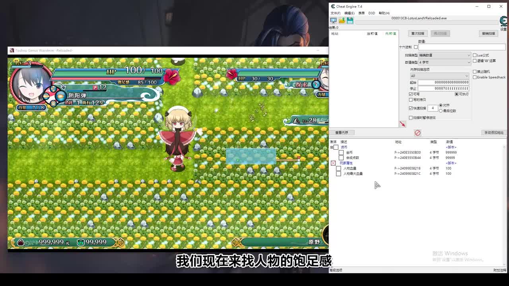Freeze the 合成点数 entry checkbox
This screenshot has height=286, width=509.
tap(341, 158)
